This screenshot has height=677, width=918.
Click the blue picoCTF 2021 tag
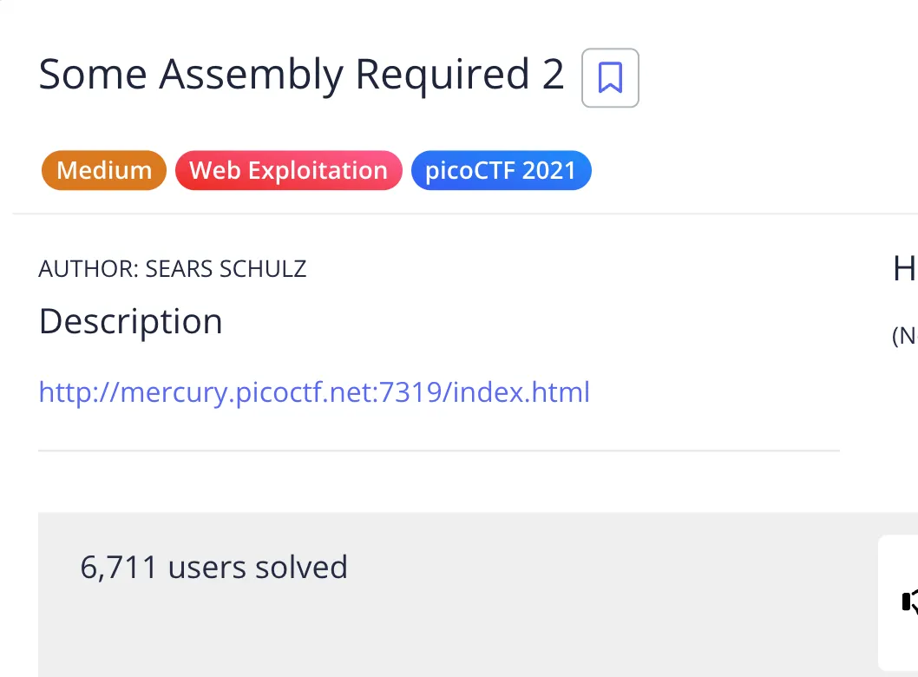pyautogui.click(x=501, y=170)
